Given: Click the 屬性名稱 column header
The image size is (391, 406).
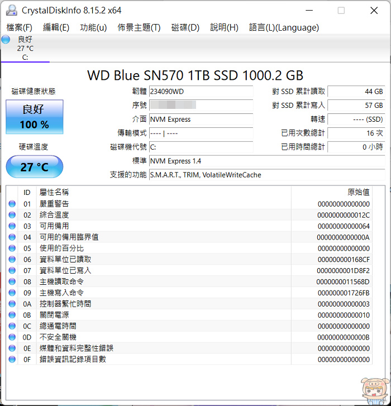Looking at the screenshot, I should click(164, 192).
